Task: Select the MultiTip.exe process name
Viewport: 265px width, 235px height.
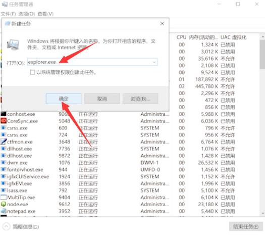Action: tap(21, 197)
